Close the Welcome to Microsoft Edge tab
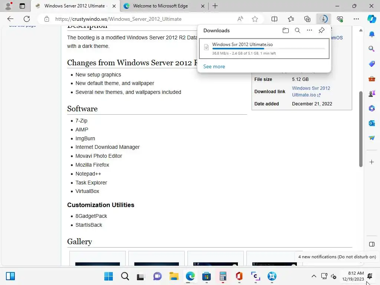This screenshot has height=285, width=380. [203, 6]
